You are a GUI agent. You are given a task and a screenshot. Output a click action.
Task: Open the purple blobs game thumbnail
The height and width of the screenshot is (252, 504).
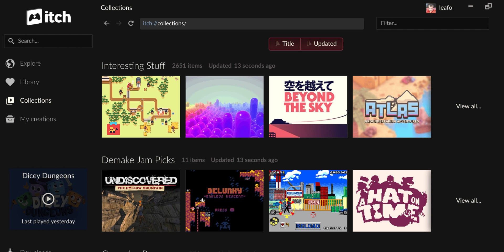(x=224, y=107)
